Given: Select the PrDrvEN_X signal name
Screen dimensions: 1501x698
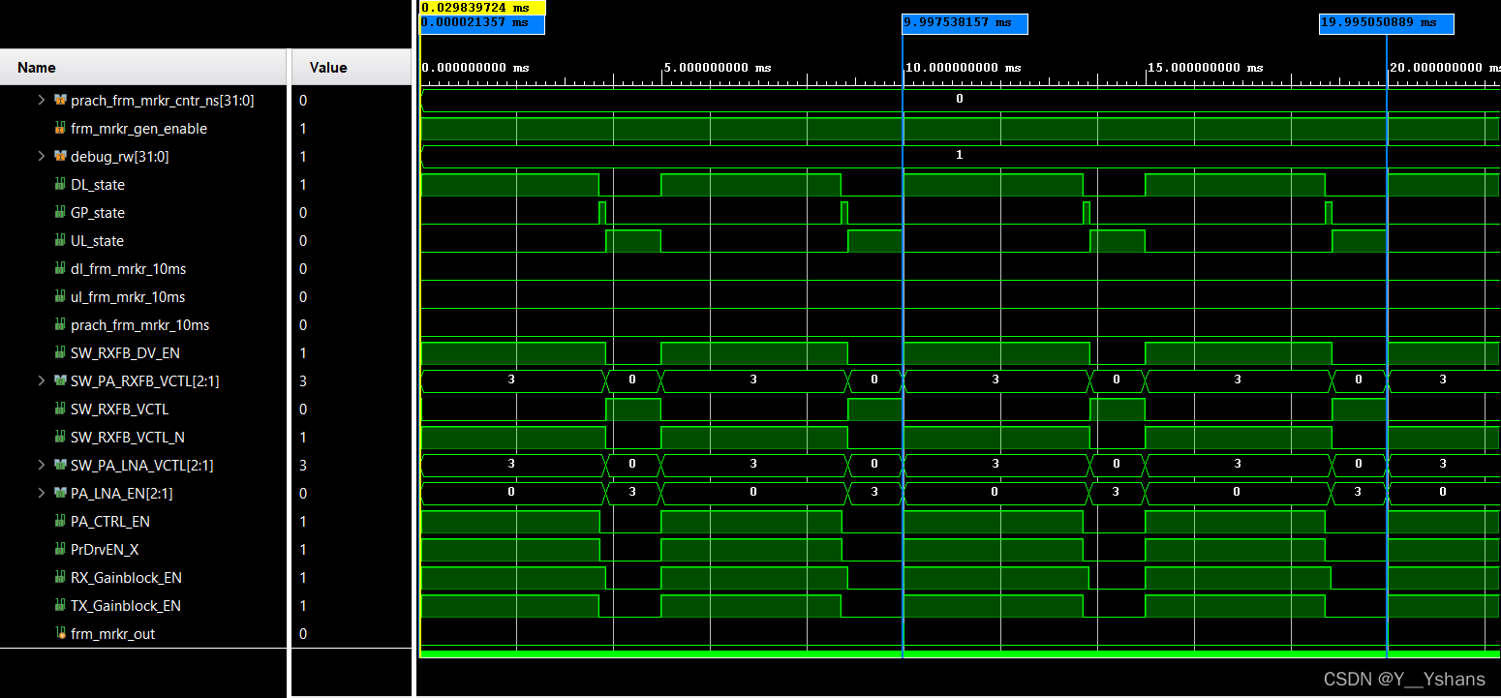Looking at the screenshot, I should pos(105,550).
